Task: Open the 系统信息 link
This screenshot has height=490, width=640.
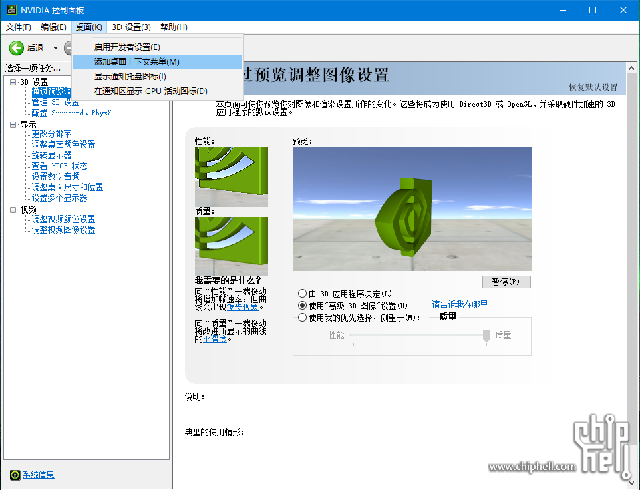Action: pyautogui.click(x=39, y=475)
